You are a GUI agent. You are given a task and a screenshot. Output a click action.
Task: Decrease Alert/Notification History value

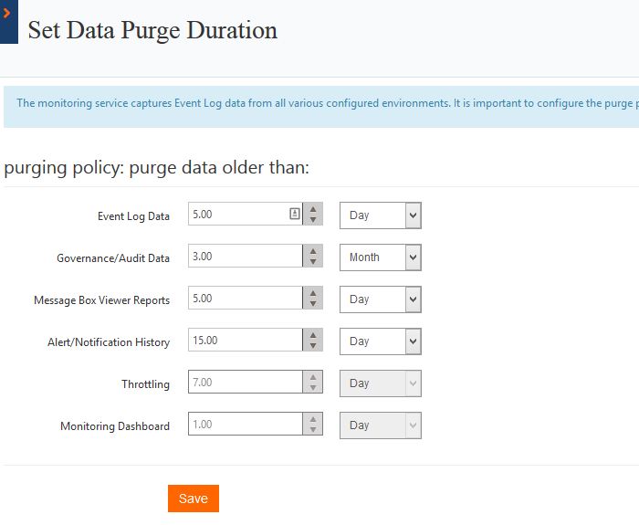point(313,347)
